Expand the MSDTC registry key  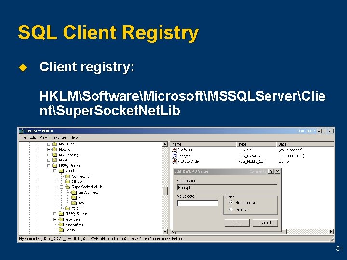49,149
